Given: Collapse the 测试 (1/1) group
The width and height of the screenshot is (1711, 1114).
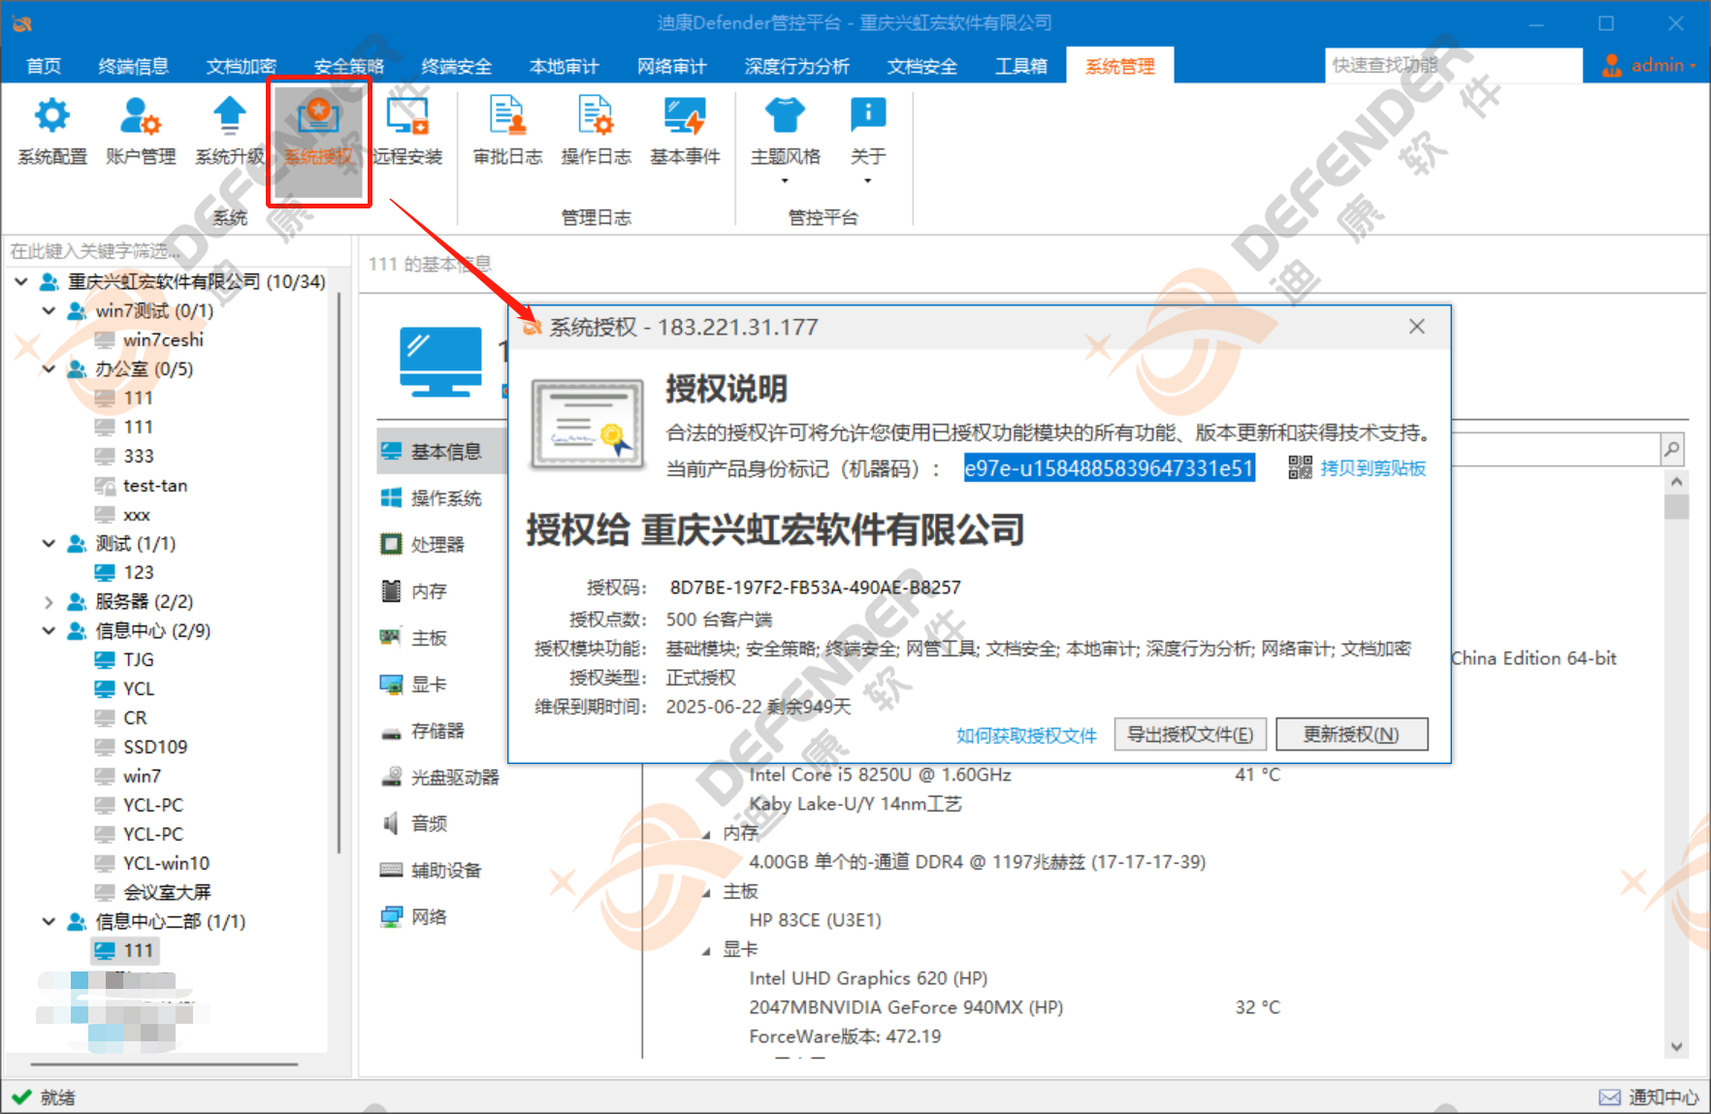Looking at the screenshot, I should click(48, 543).
